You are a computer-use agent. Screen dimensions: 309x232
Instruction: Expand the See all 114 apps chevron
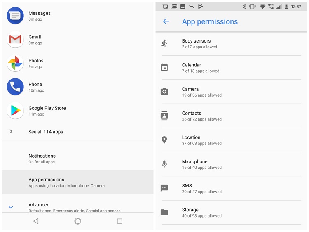point(11,131)
